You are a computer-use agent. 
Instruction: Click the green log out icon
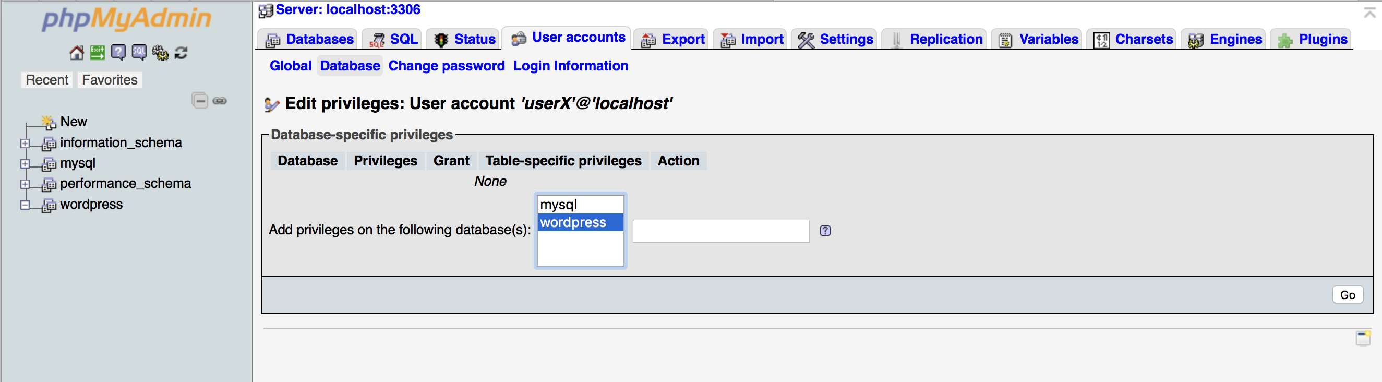(x=97, y=53)
